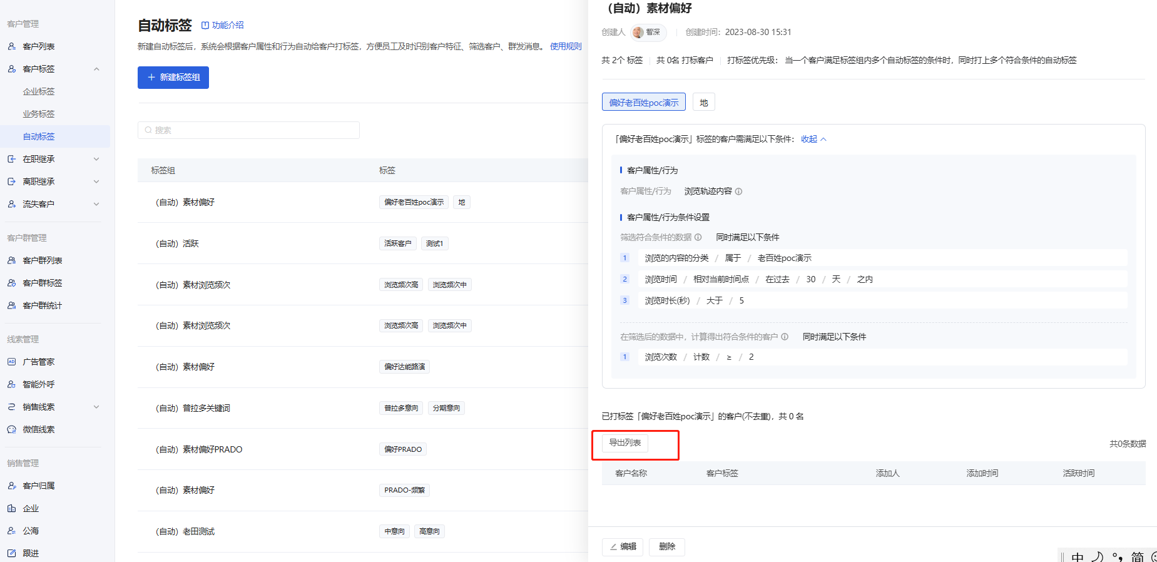Click the 离职继承 sidebar icon
This screenshot has width=1157, height=562.
click(x=12, y=181)
